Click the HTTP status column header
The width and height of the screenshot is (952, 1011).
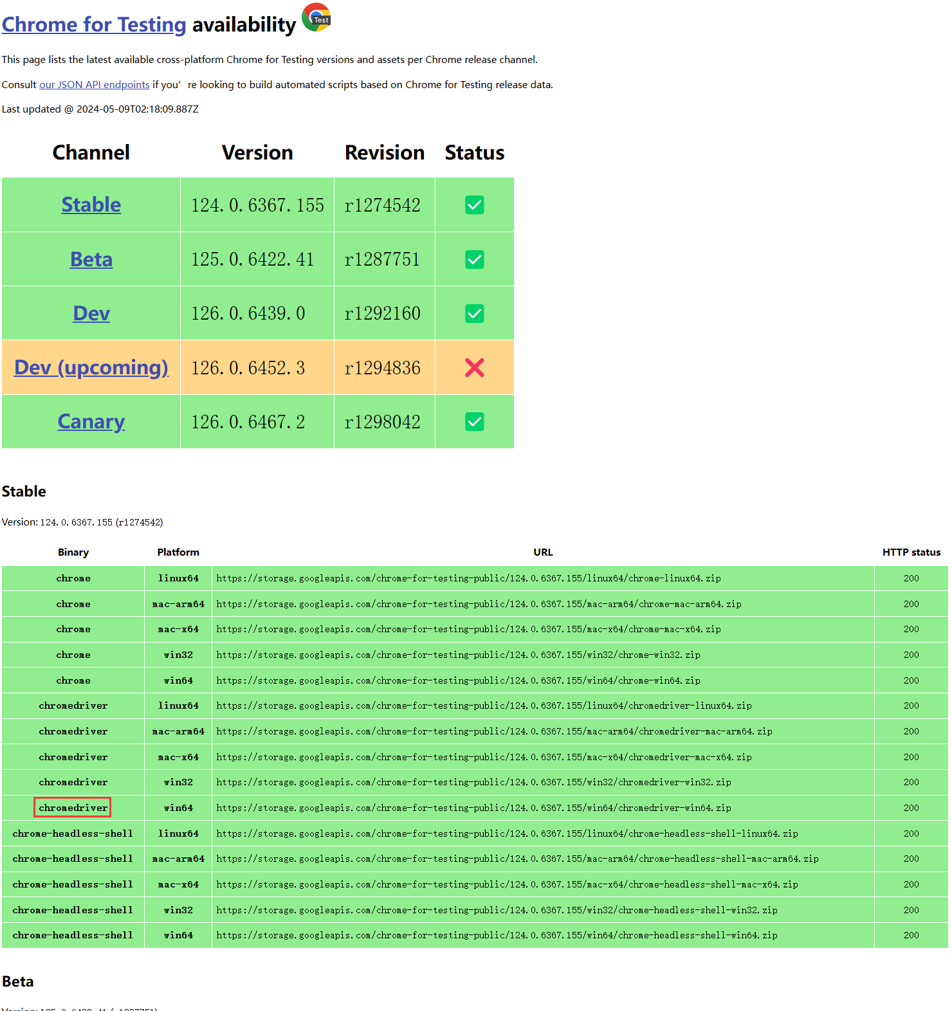[911, 552]
